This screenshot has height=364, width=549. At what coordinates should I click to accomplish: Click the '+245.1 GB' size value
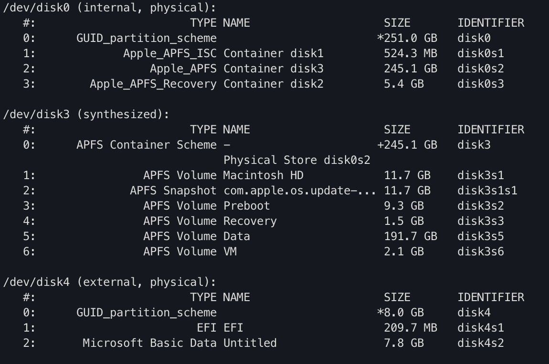(407, 145)
